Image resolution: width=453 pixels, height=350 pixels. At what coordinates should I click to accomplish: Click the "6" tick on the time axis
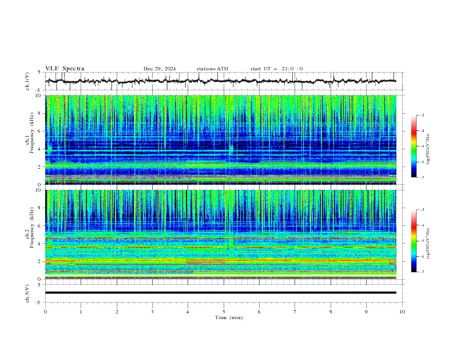(259, 312)
